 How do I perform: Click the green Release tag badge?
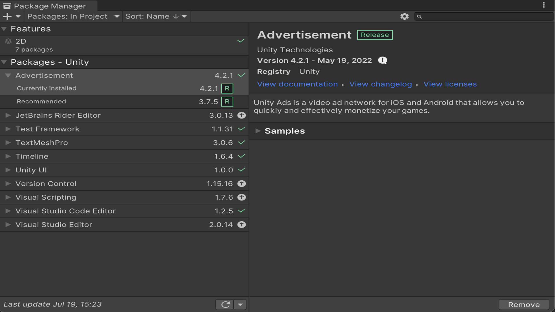pyautogui.click(x=375, y=35)
